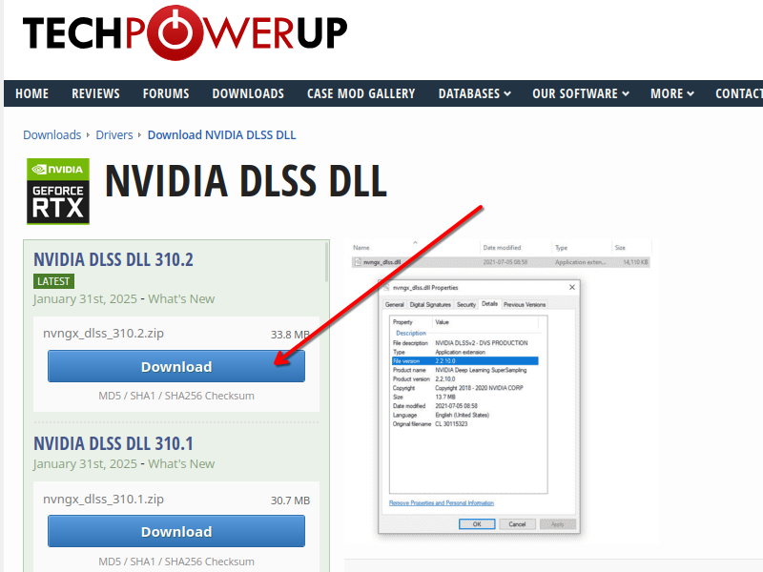The image size is (763, 572).
Task: Click the 30.7 MB file size
Action: 291,500
